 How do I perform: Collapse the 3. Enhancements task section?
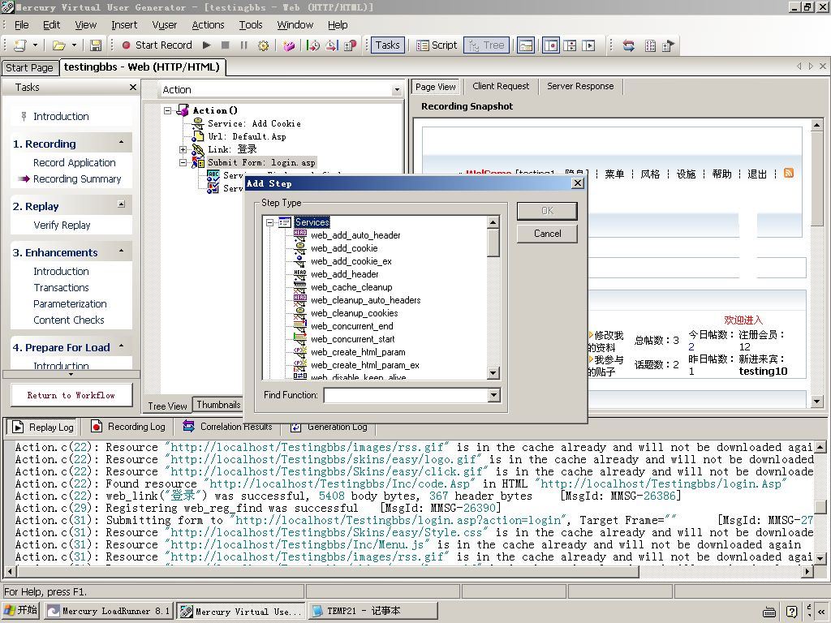coord(122,250)
